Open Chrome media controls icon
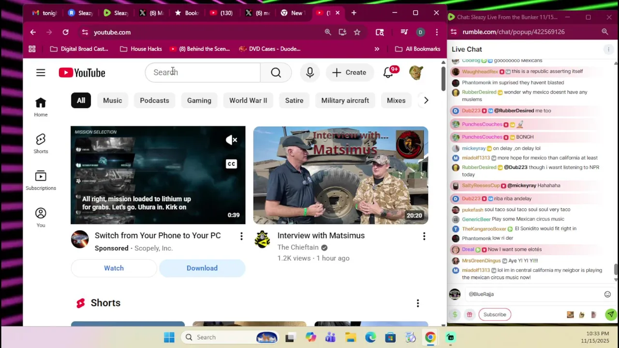The width and height of the screenshot is (619, 348). [404, 32]
